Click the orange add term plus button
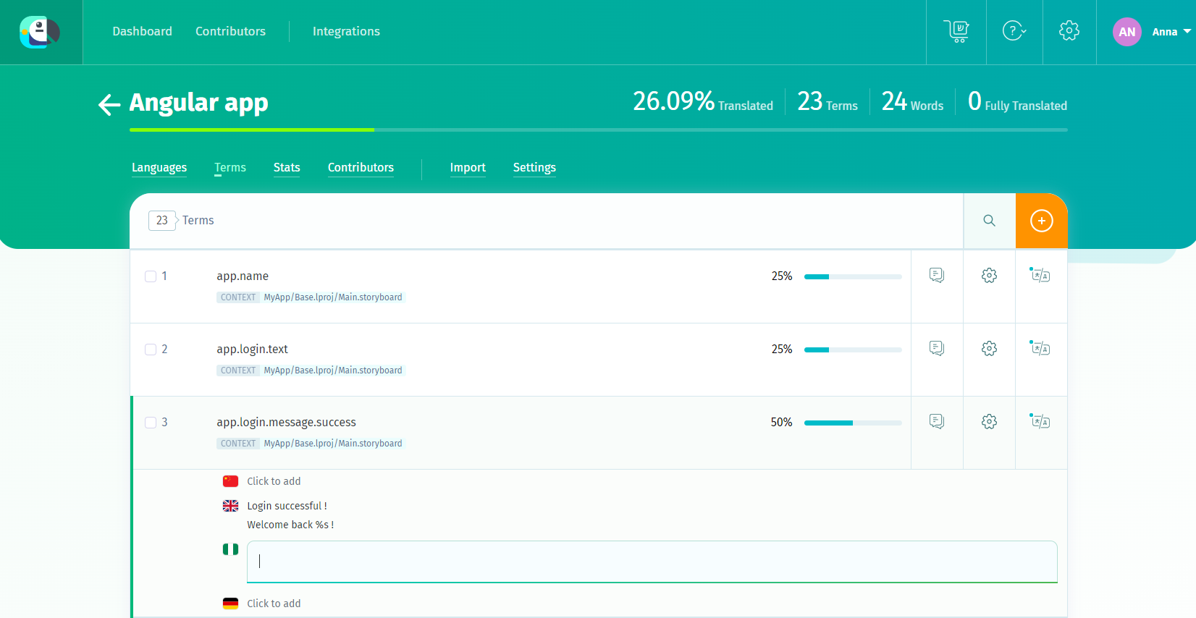This screenshot has width=1196, height=618. click(1041, 221)
